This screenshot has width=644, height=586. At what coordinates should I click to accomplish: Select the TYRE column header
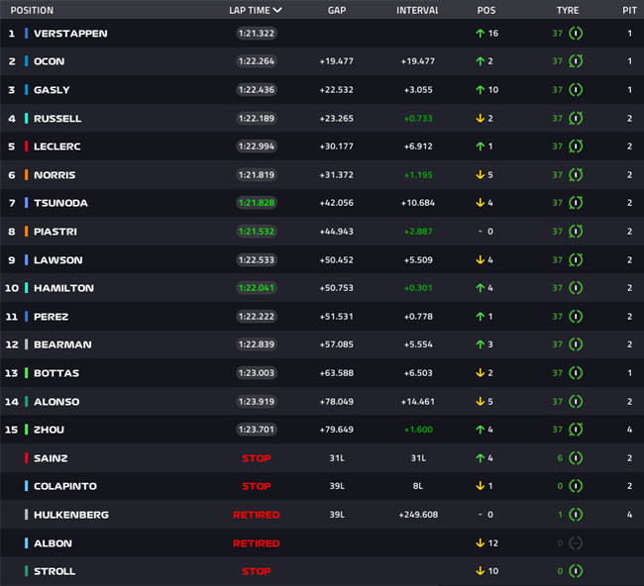[x=568, y=10]
